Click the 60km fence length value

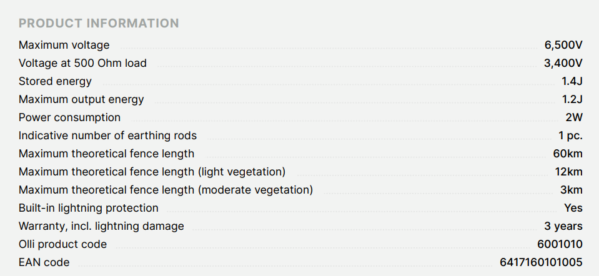567,154
